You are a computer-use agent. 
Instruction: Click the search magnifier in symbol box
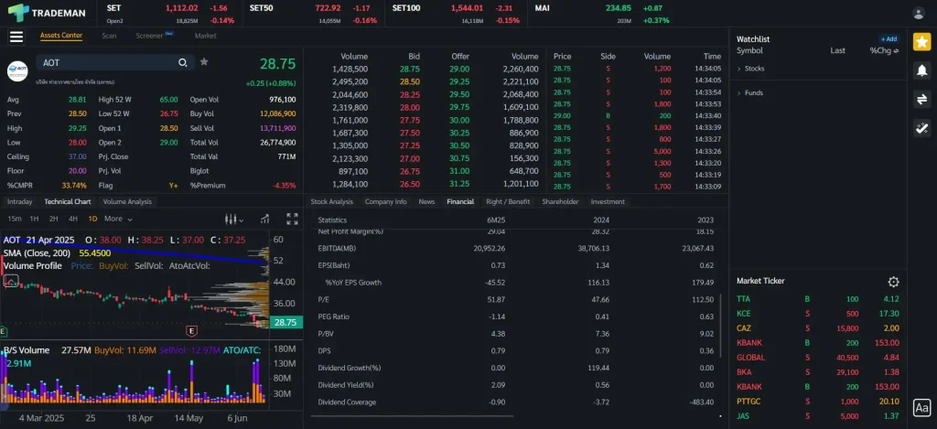click(x=183, y=62)
